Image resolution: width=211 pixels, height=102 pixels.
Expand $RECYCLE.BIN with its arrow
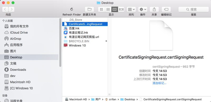click(x=106, y=41)
